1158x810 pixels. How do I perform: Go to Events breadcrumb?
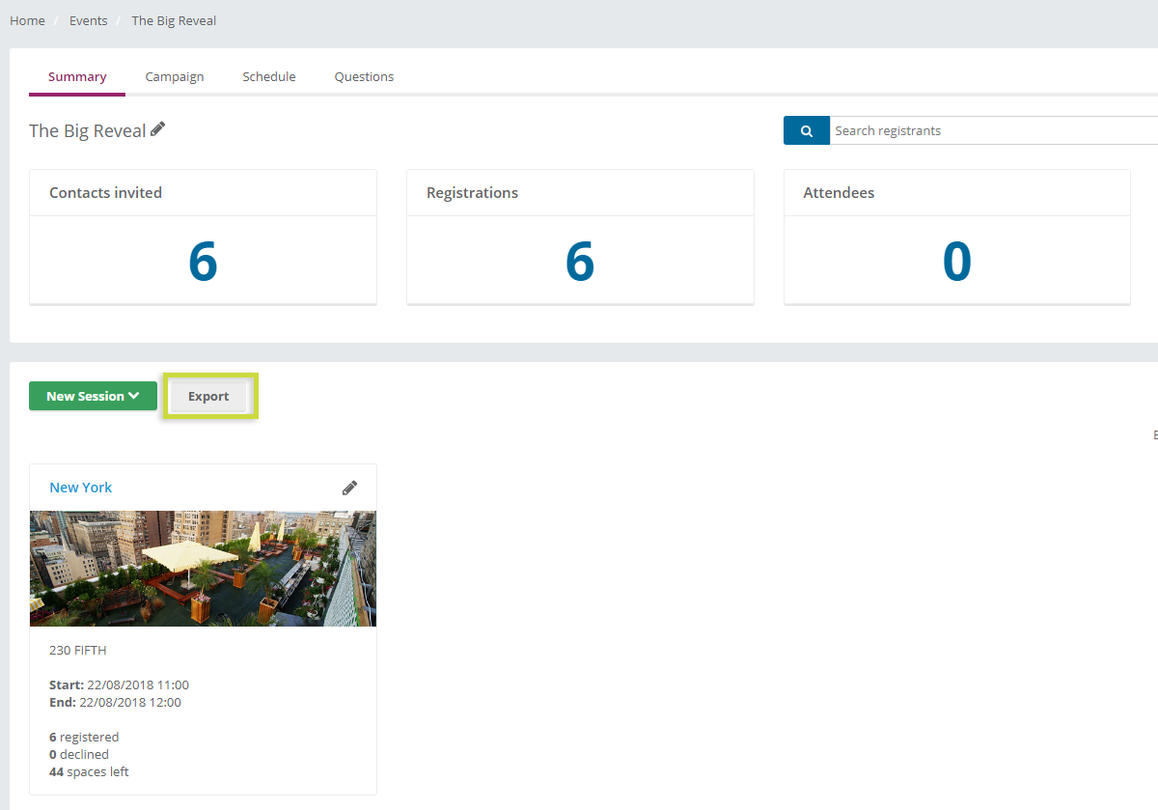(x=88, y=20)
